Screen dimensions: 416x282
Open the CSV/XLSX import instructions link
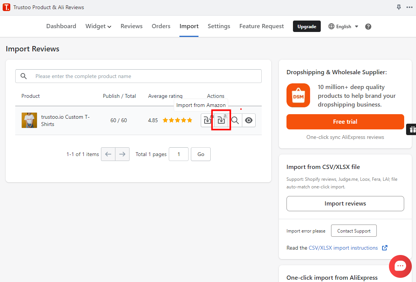343,248
